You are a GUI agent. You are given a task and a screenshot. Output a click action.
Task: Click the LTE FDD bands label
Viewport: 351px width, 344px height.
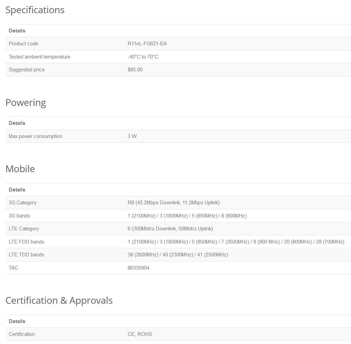[26, 242]
